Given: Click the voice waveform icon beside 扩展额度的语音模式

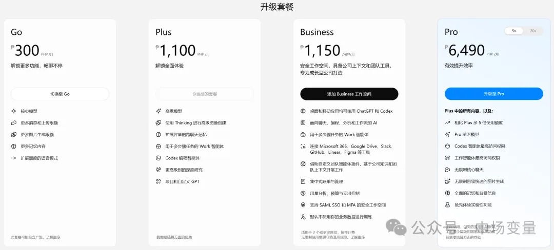Looking at the screenshot, I should pyautogui.click(x=14, y=158).
